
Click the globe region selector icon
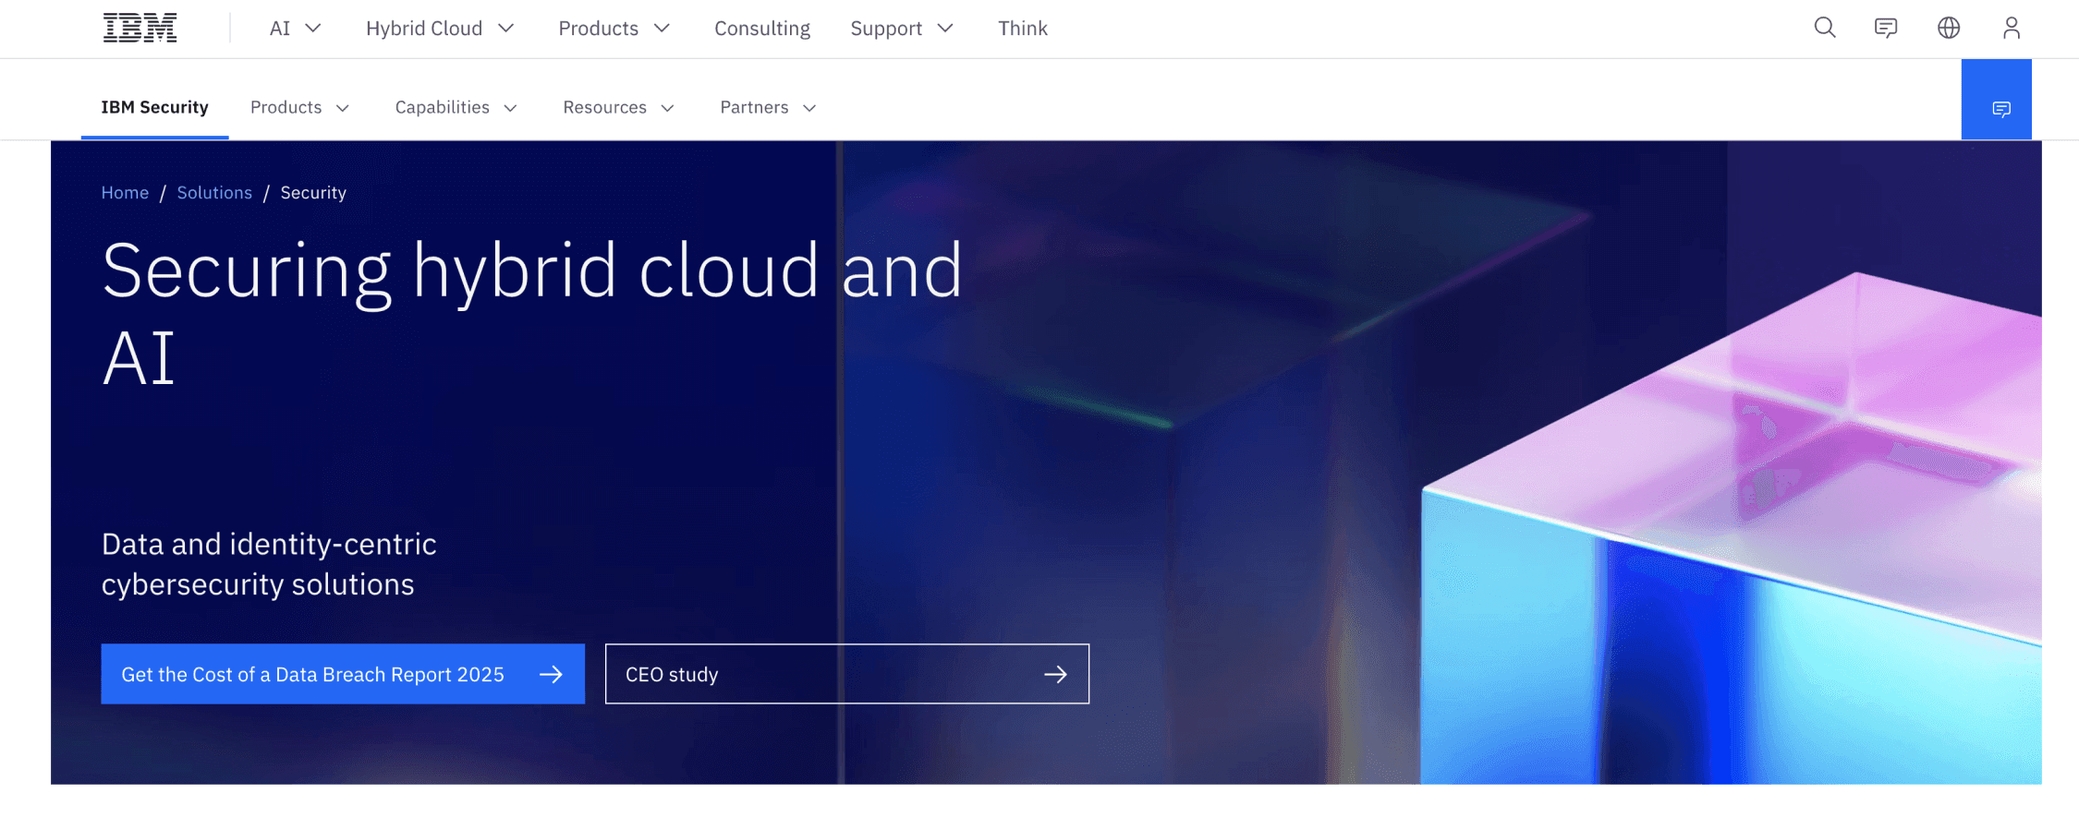(x=1949, y=29)
